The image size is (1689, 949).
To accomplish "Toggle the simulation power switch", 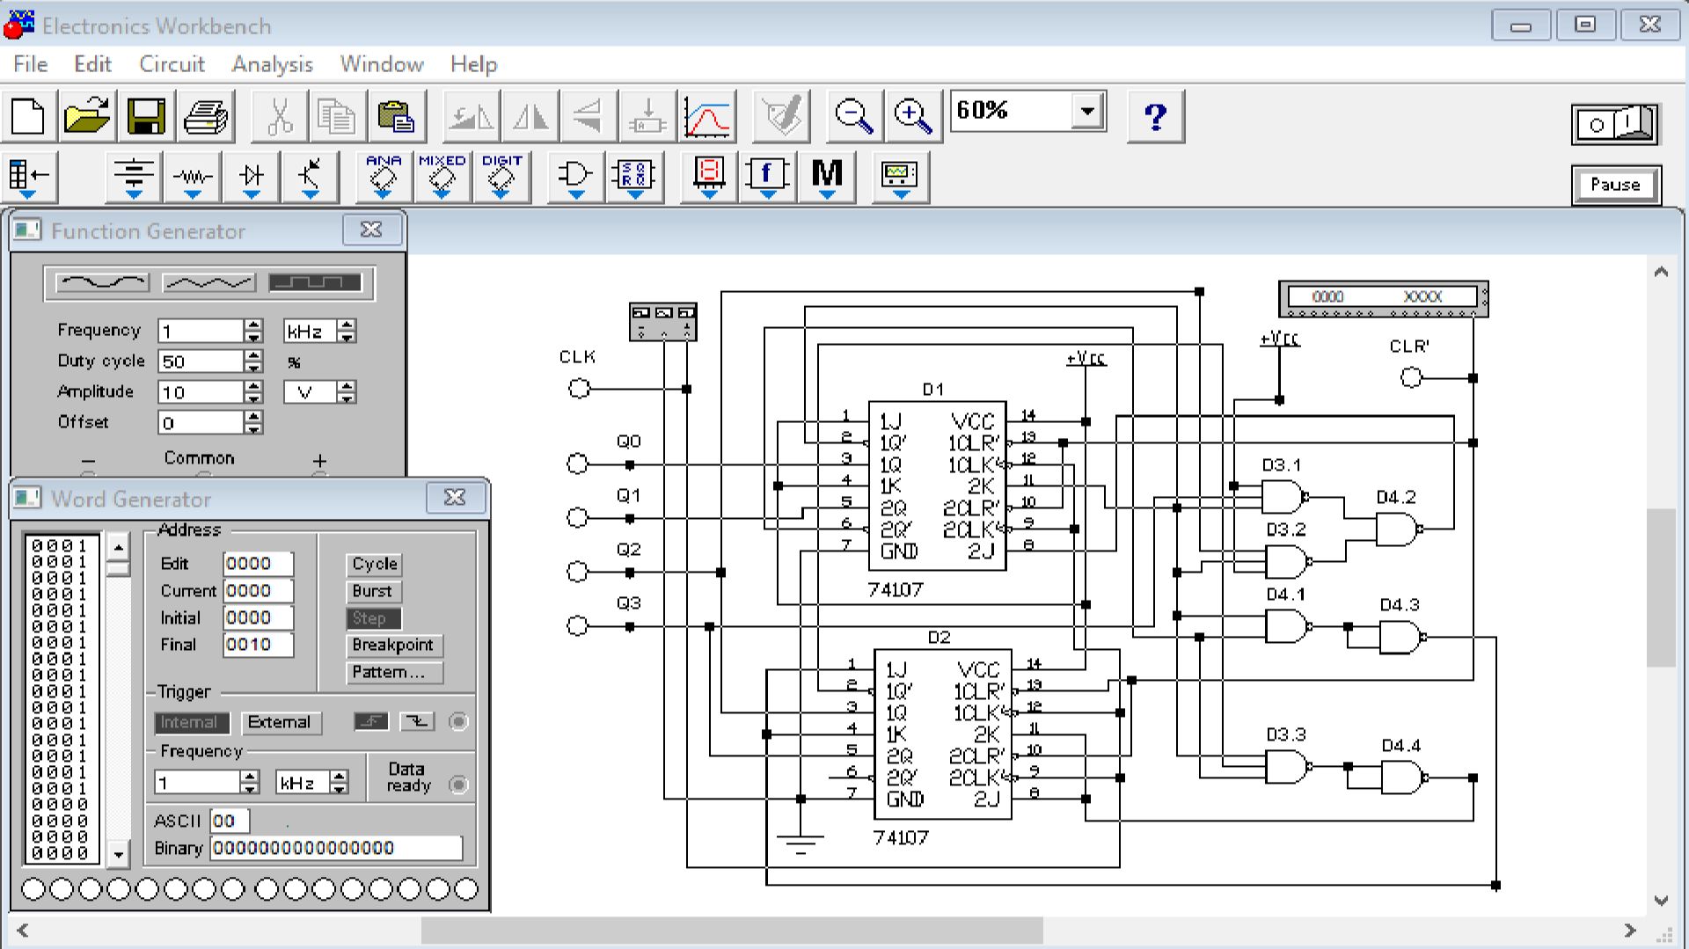I will pos(1615,124).
